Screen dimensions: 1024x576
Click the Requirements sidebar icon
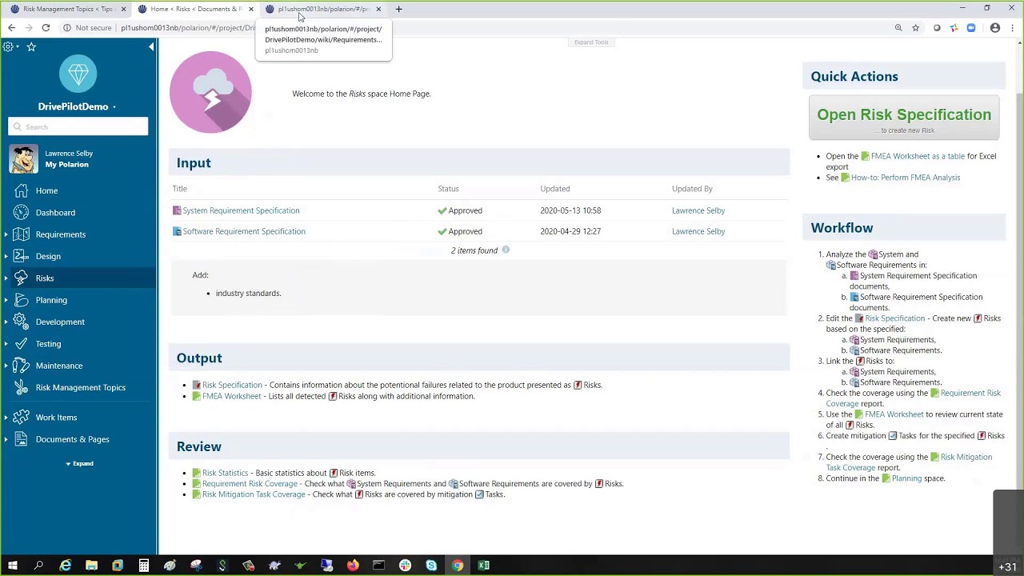21,234
